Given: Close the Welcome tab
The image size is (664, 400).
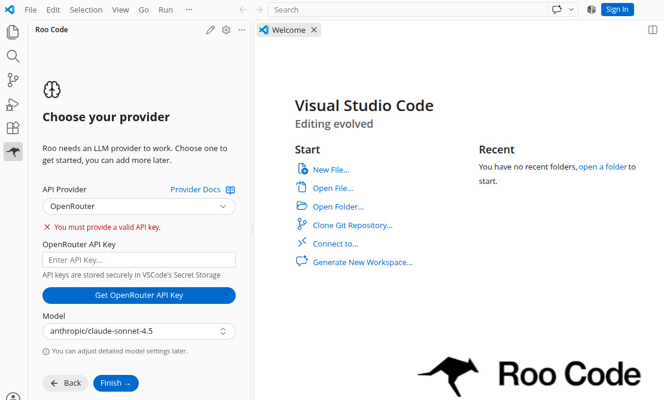Looking at the screenshot, I should point(314,30).
